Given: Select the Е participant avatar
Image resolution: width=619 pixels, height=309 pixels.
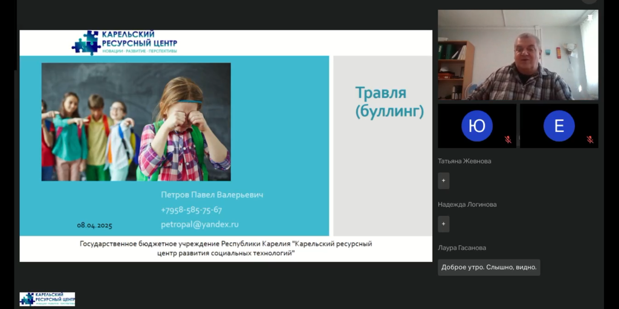Looking at the screenshot, I should coord(559,126).
